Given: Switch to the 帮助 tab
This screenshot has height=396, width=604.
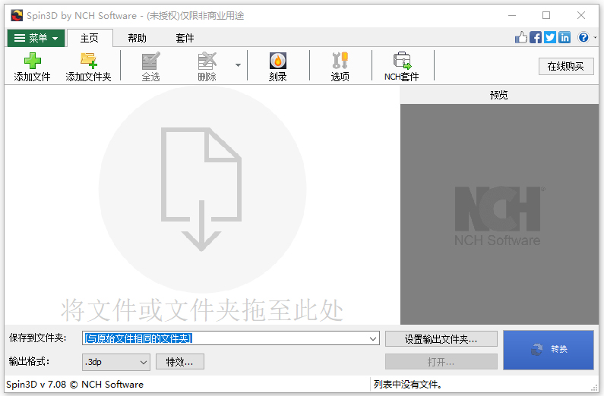Looking at the screenshot, I should (x=137, y=38).
